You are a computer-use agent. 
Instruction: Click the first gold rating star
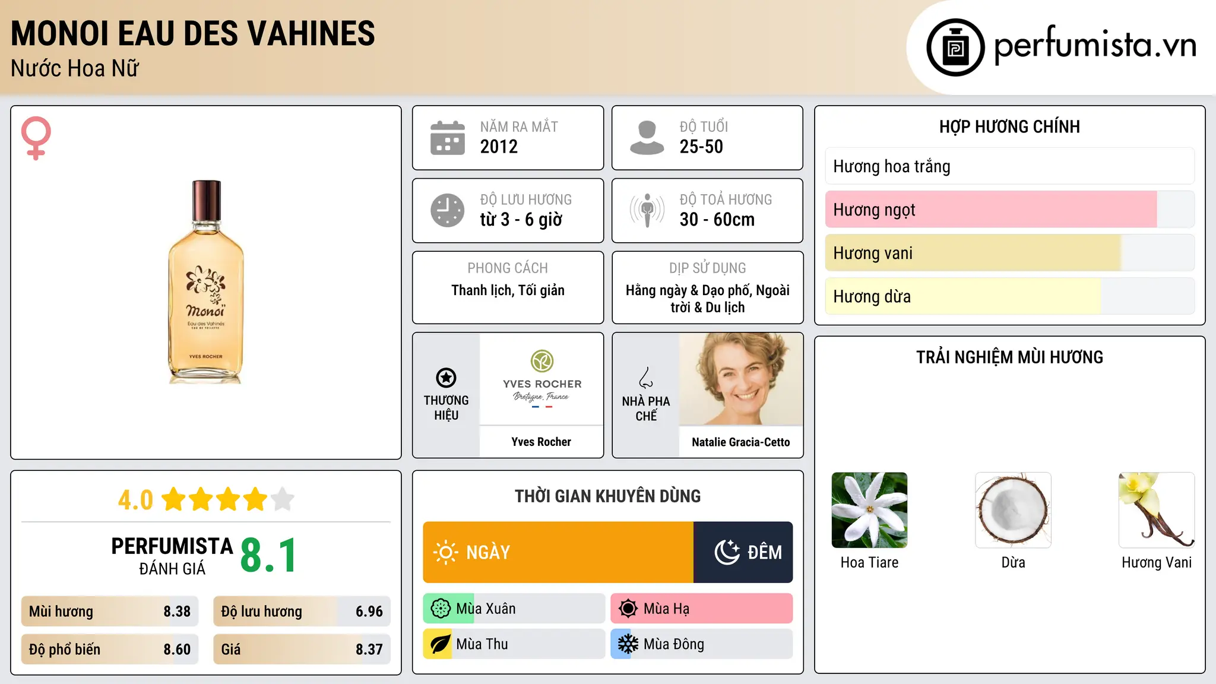(174, 499)
